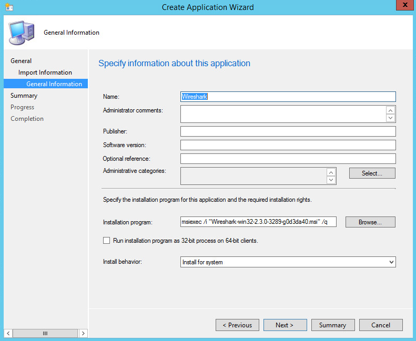Image resolution: width=416 pixels, height=341 pixels.
Task: Select the Completion step in sidebar
Action: [x=27, y=119]
